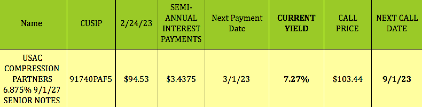Select the 9/1/23 next call date

397,79
